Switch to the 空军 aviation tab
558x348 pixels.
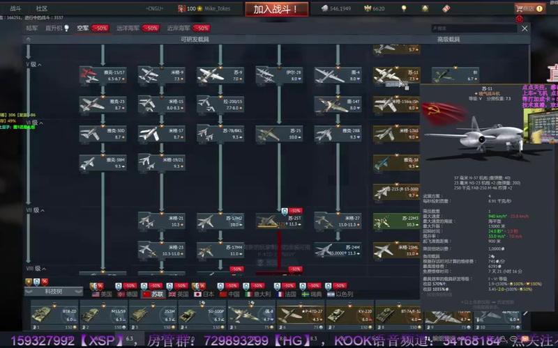click(92, 28)
